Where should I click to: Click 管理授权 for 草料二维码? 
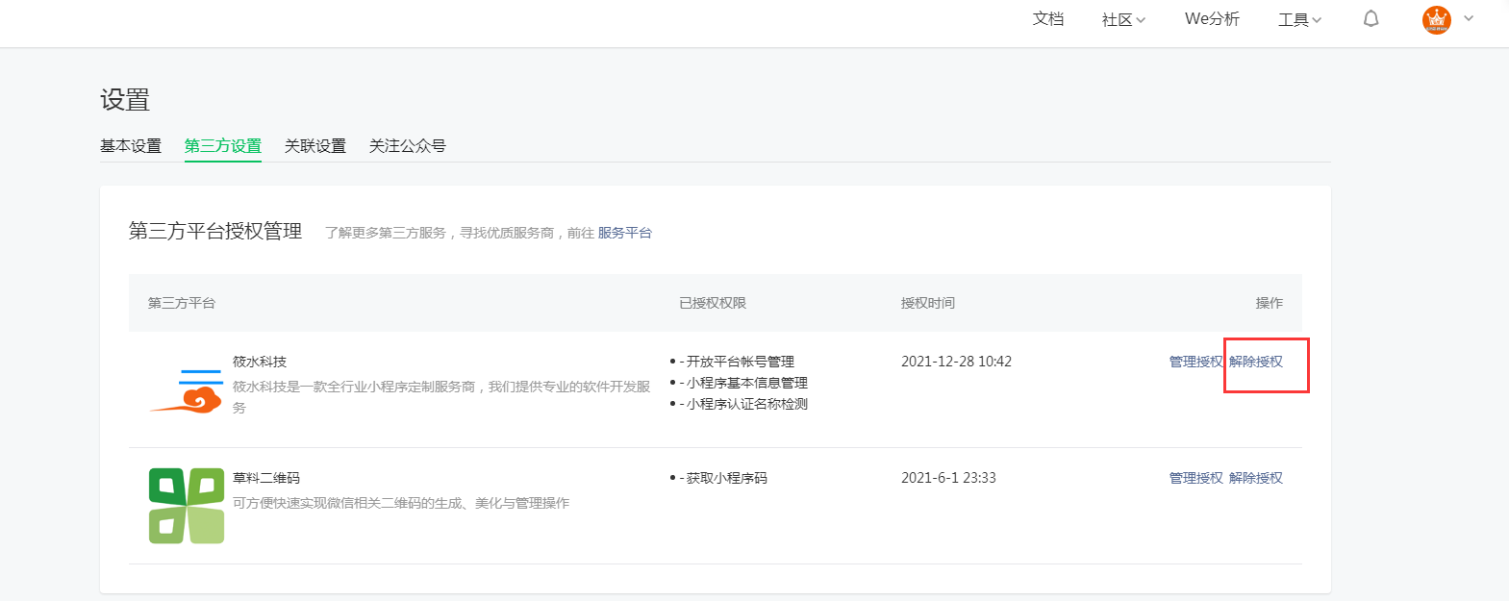tap(1195, 478)
